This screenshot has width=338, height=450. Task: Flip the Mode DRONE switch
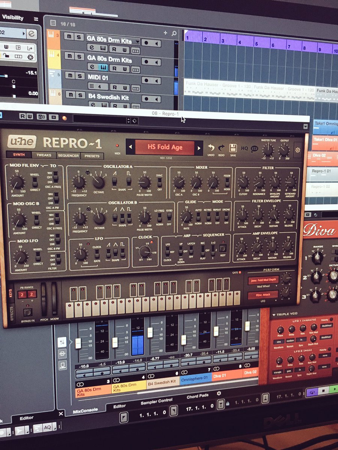[227, 216]
